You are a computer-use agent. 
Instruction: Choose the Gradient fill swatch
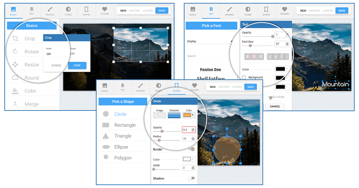click(x=174, y=115)
